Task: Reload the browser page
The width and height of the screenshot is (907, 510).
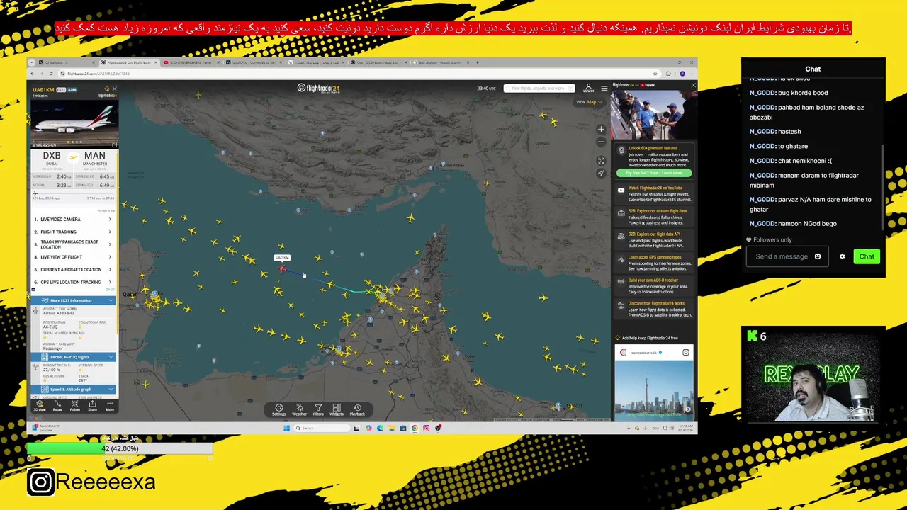Action: click(50, 74)
